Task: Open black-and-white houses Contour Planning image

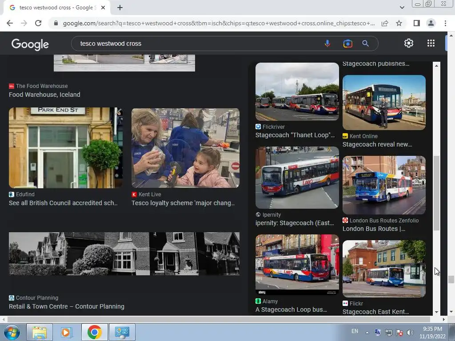Action: point(124,254)
